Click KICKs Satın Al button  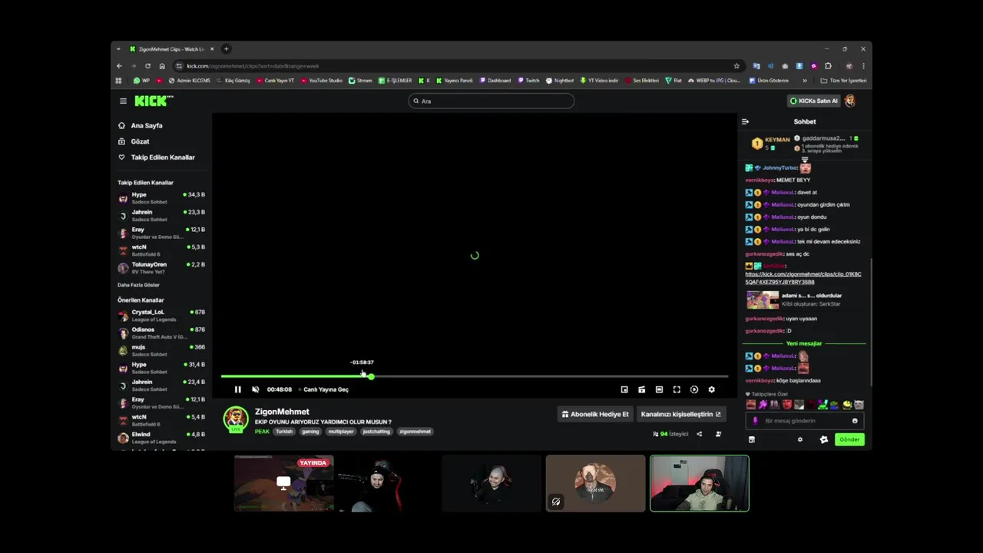click(814, 101)
